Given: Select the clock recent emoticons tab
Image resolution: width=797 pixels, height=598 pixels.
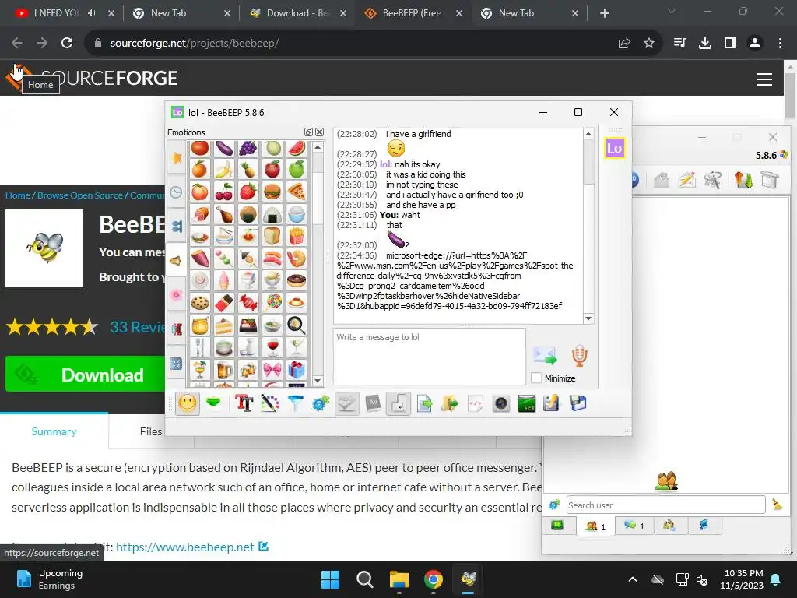Looking at the screenshot, I should 177,192.
